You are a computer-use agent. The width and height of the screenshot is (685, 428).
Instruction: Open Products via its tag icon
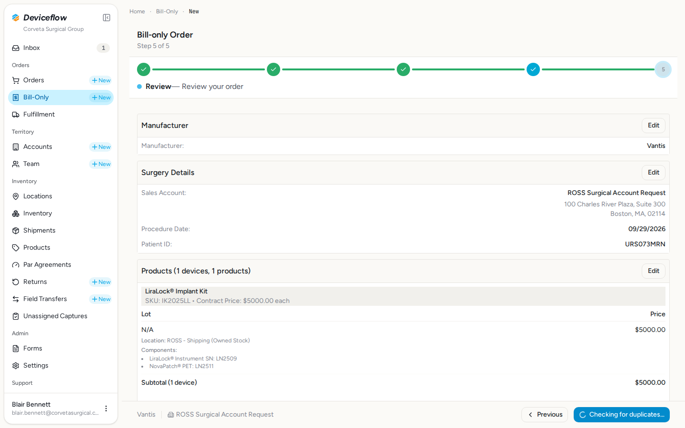[16, 248]
